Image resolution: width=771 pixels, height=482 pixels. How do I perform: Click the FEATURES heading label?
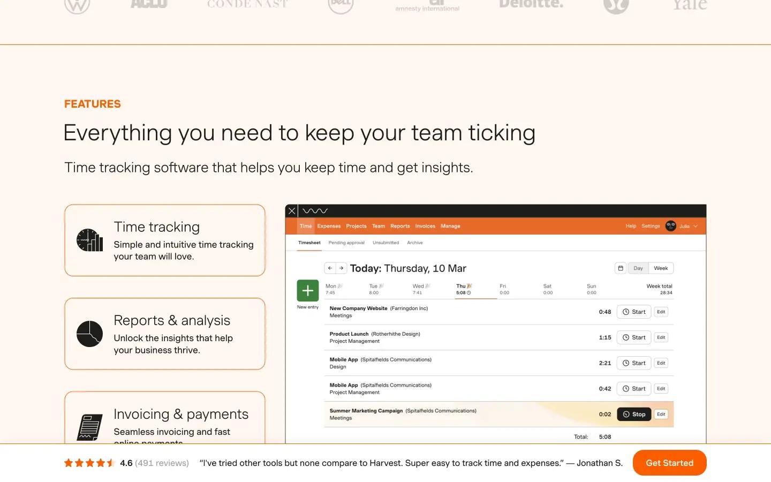[93, 104]
